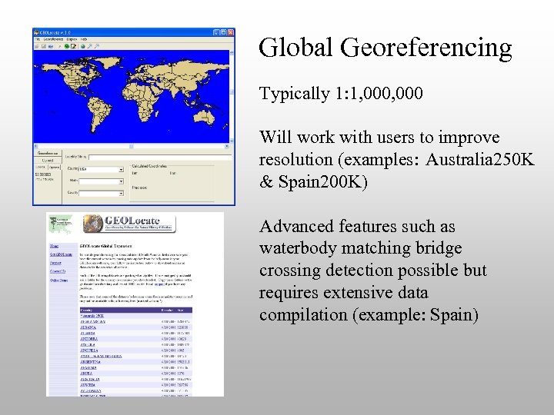This screenshot has width=554, height=415.
Task: Click the globe icon in GEOLocate toolbar
Action: tap(82, 46)
